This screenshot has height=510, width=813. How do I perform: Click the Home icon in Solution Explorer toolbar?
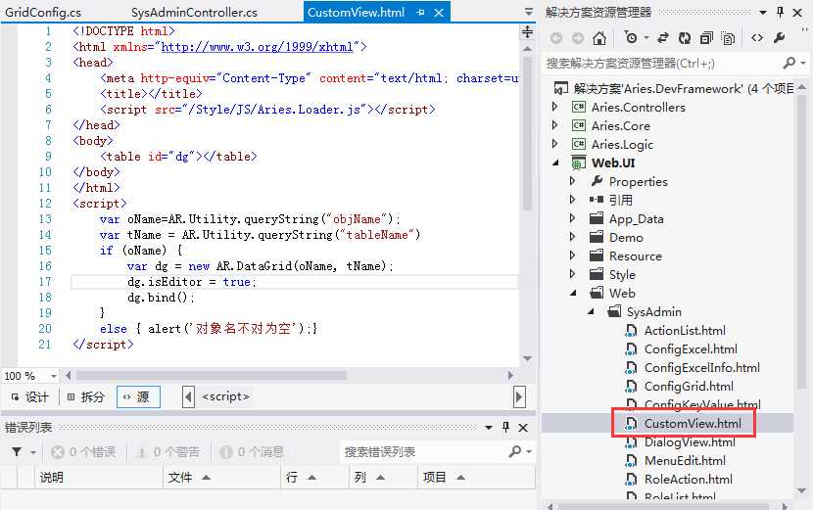[599, 38]
